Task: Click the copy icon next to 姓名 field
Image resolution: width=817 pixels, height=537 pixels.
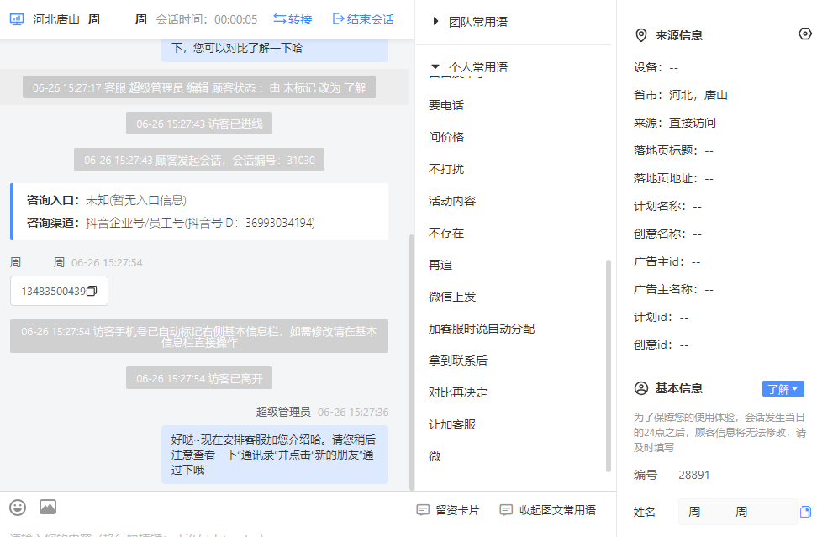Action: tap(805, 512)
